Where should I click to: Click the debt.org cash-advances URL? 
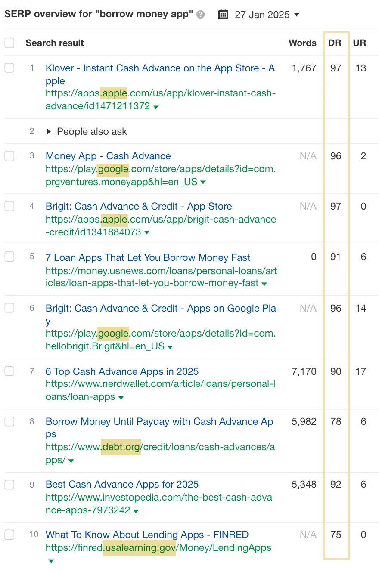[160, 454]
